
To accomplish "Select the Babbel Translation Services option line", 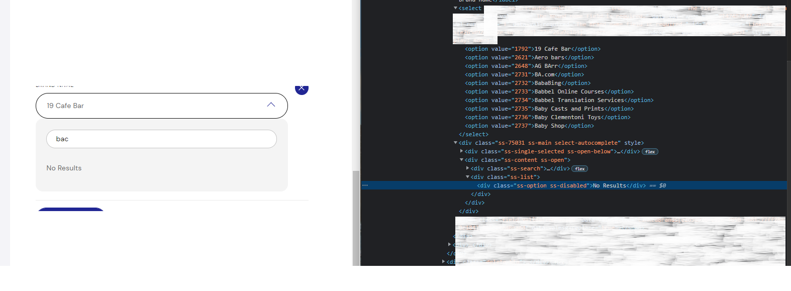I will coord(559,100).
